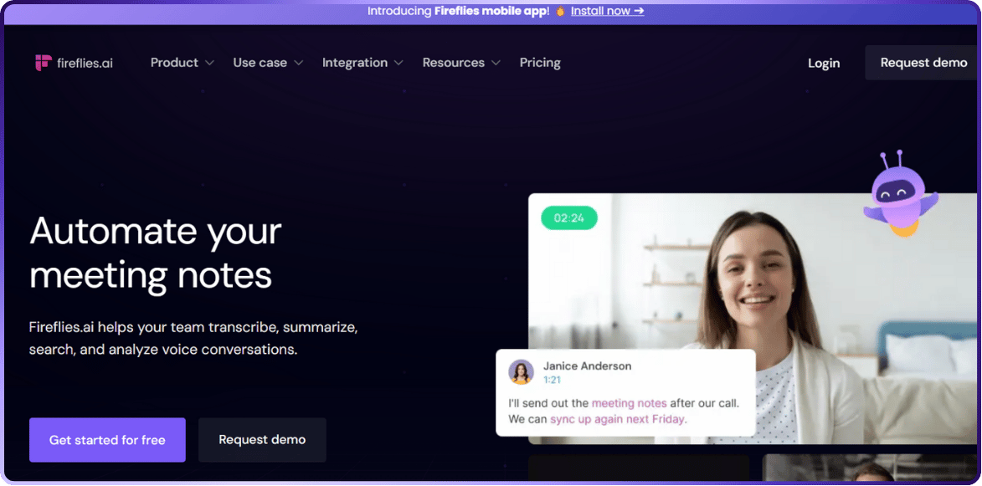Click the Install now banner link
The width and height of the screenshot is (982, 486).
tap(608, 11)
